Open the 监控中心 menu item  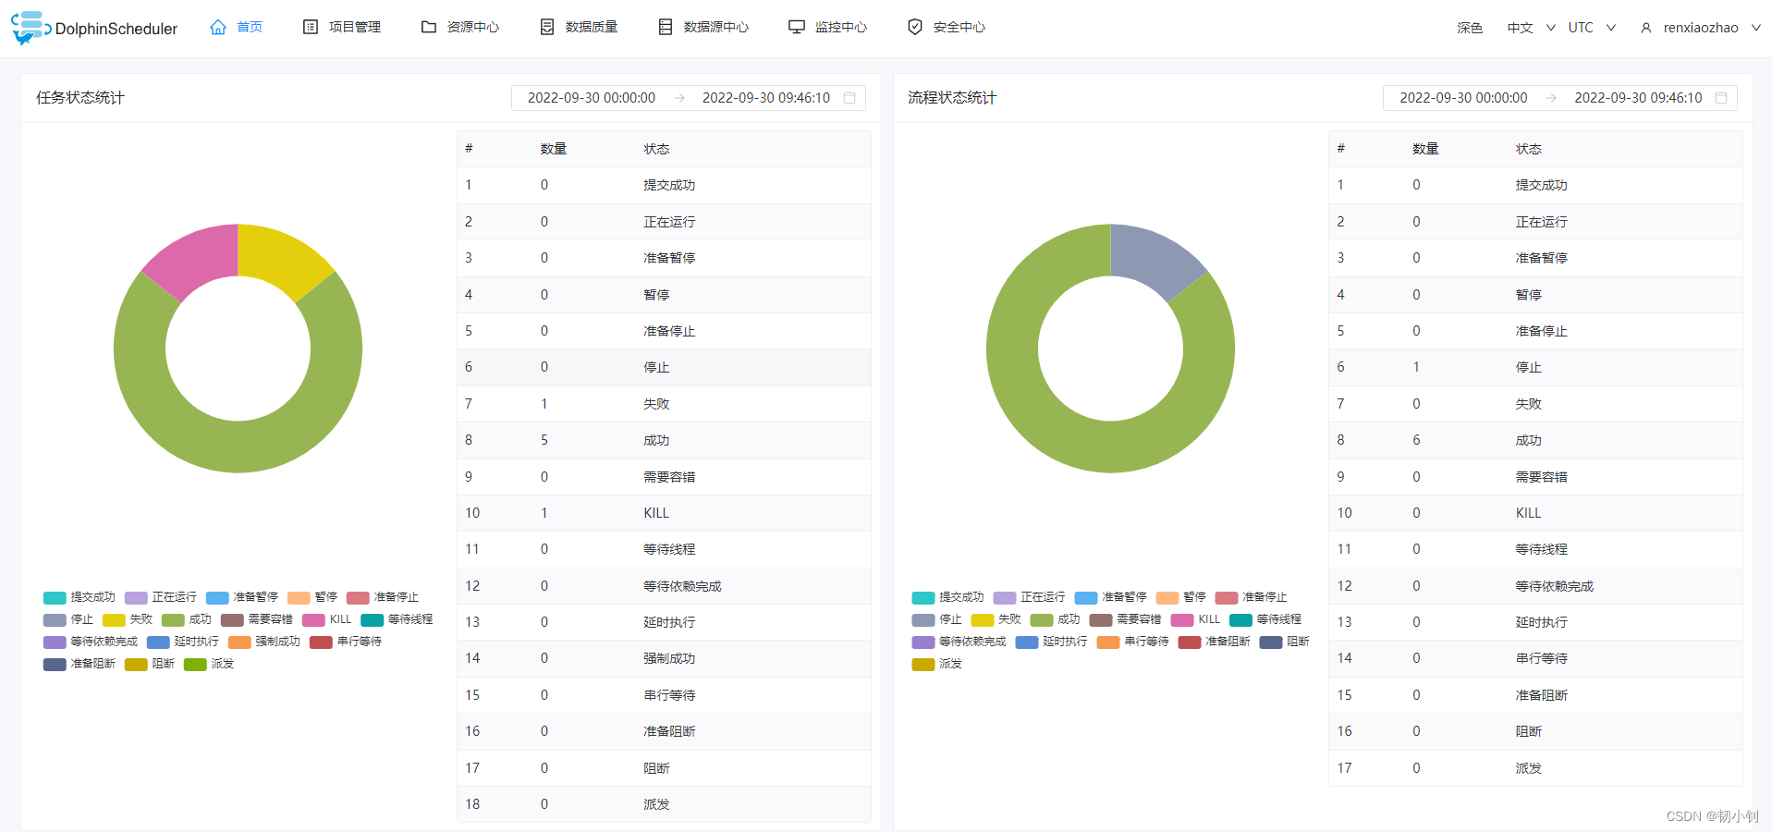click(x=828, y=27)
